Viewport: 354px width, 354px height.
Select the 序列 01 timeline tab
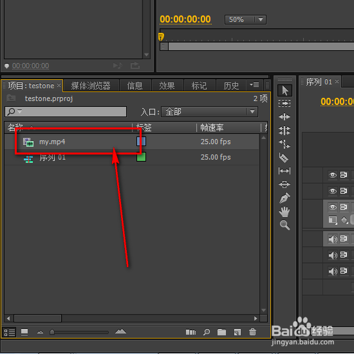point(319,82)
